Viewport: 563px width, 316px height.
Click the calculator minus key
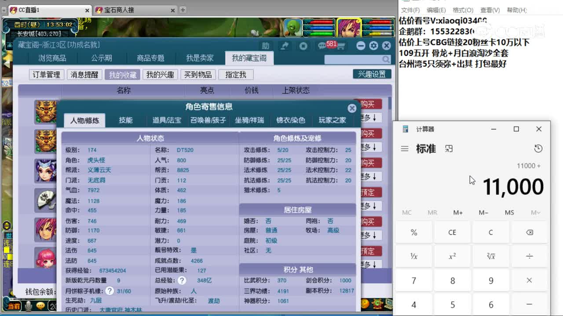pyautogui.click(x=529, y=304)
